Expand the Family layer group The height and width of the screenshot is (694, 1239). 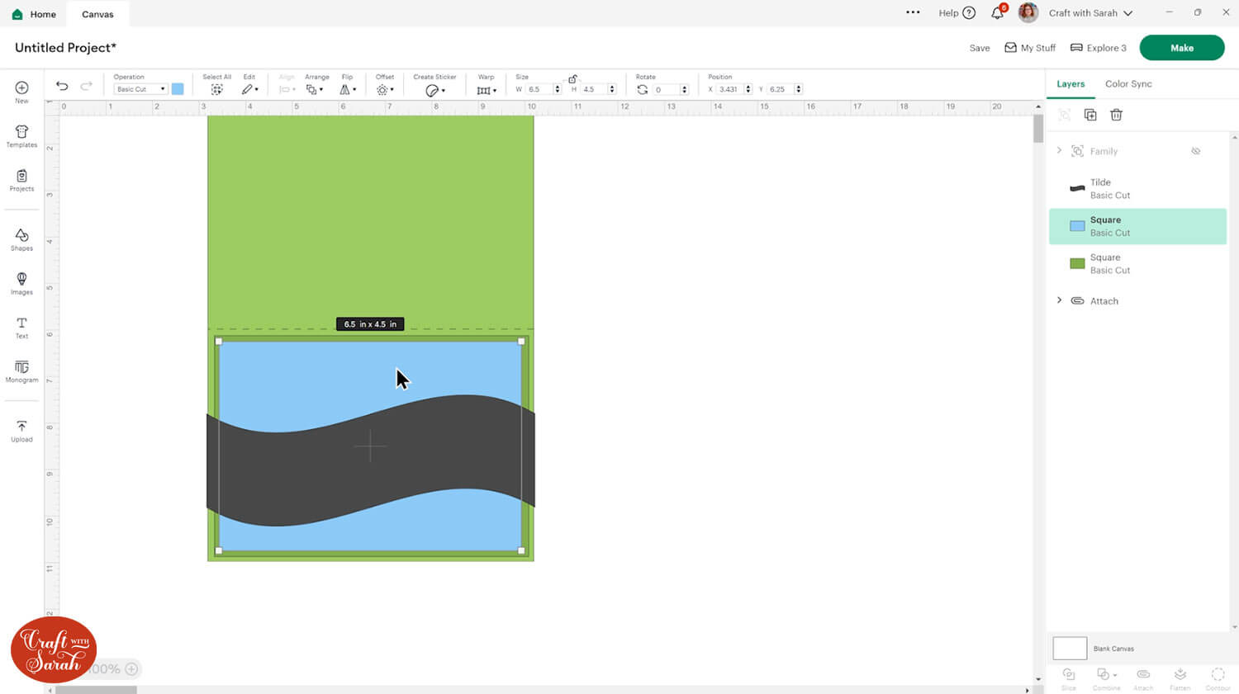click(x=1059, y=151)
